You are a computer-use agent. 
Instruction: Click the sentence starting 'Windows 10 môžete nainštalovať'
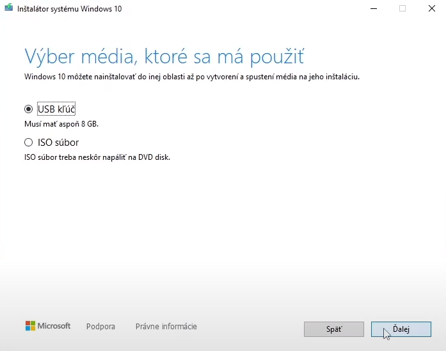pos(192,77)
